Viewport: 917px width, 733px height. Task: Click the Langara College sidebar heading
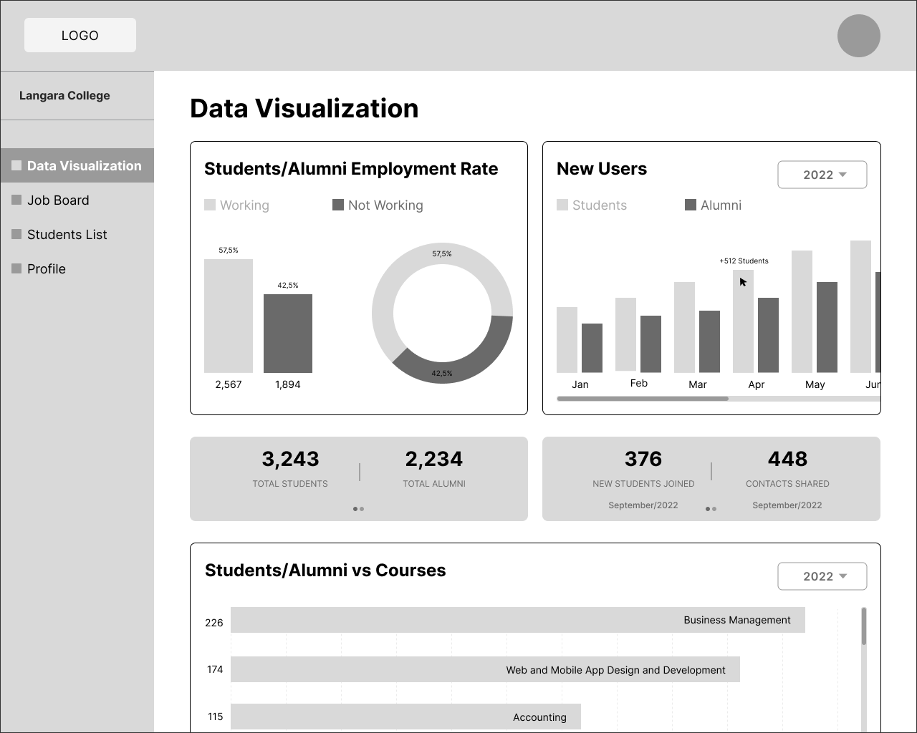(64, 95)
